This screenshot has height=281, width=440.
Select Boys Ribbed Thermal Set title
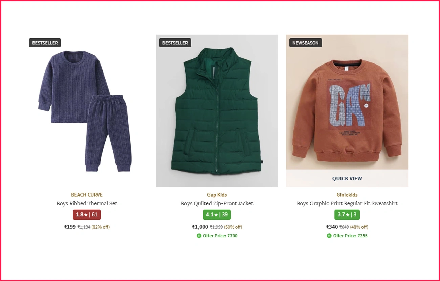point(87,203)
